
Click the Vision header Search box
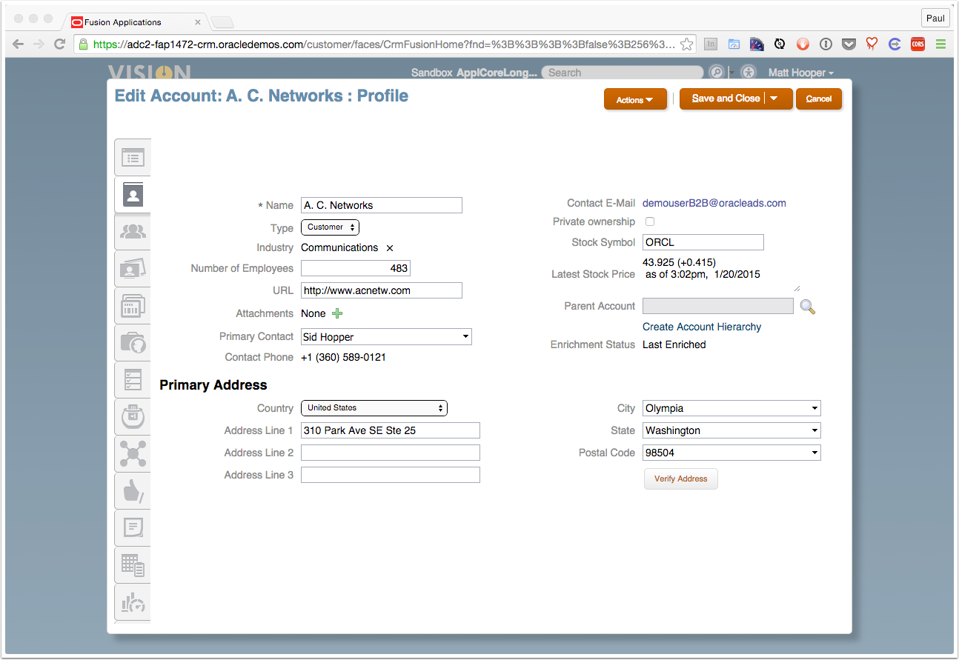click(x=623, y=73)
